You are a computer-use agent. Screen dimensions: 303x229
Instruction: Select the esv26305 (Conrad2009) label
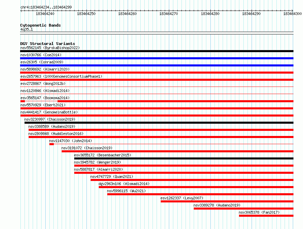coord(42,62)
